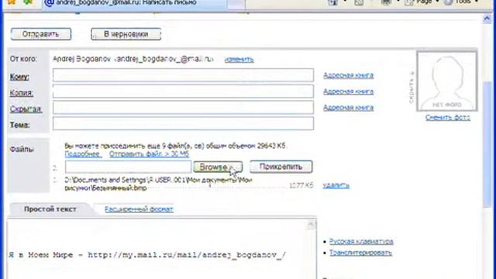Select the Написать письмо browser tab

(135, 3)
